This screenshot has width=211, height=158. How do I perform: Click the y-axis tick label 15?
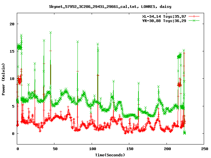pyautogui.click(x=12, y=51)
